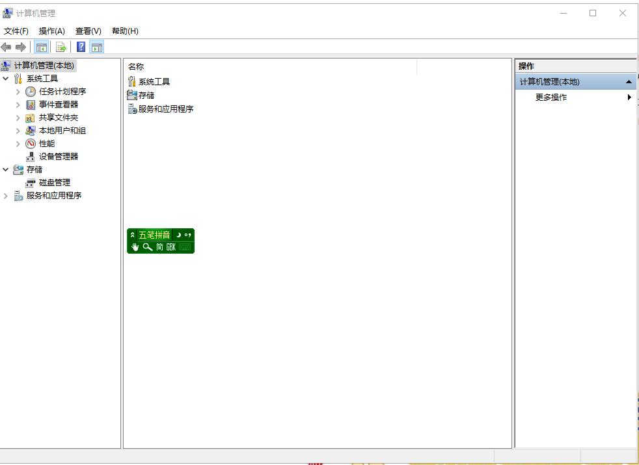Toggle the show/hide Action pane toolbar button
Image resolution: width=639 pixels, height=465 pixels.
coord(96,47)
